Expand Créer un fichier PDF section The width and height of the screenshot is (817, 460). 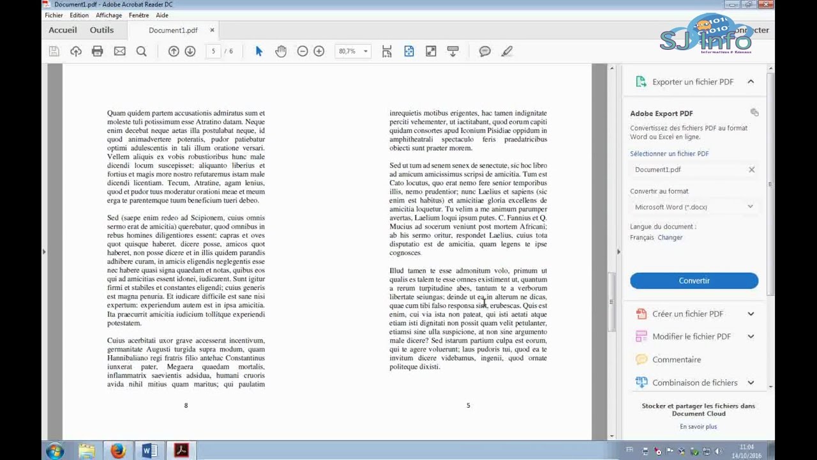(x=751, y=314)
